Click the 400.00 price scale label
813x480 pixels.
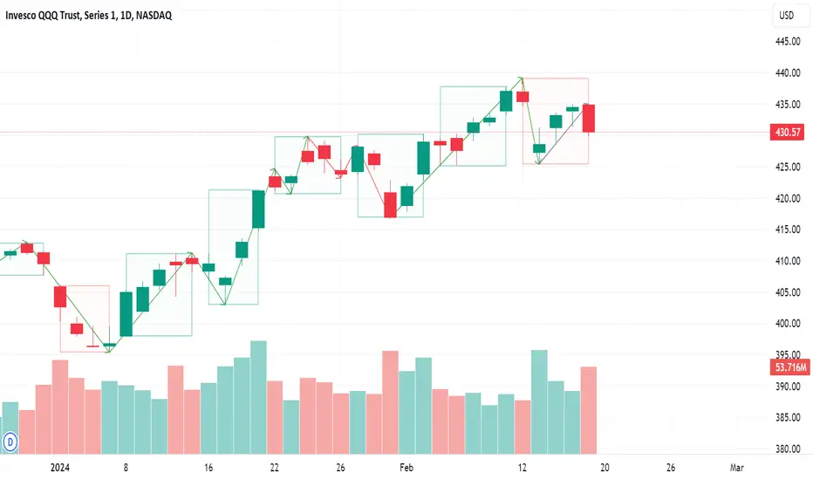pyautogui.click(x=788, y=323)
